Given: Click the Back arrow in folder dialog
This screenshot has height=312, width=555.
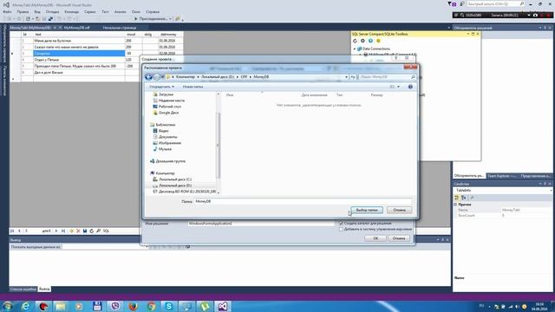Looking at the screenshot, I should (148, 77).
